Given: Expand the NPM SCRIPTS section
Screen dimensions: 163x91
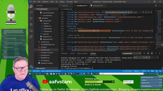Looking at the screenshot, I should click(35, 68).
